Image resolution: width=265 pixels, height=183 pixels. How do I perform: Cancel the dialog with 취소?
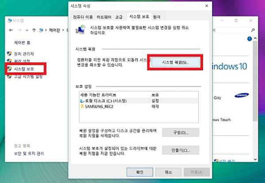(x=168, y=172)
